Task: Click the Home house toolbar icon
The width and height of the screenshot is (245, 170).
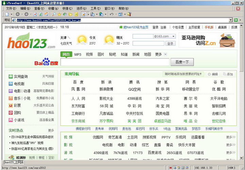Action: click(46, 14)
